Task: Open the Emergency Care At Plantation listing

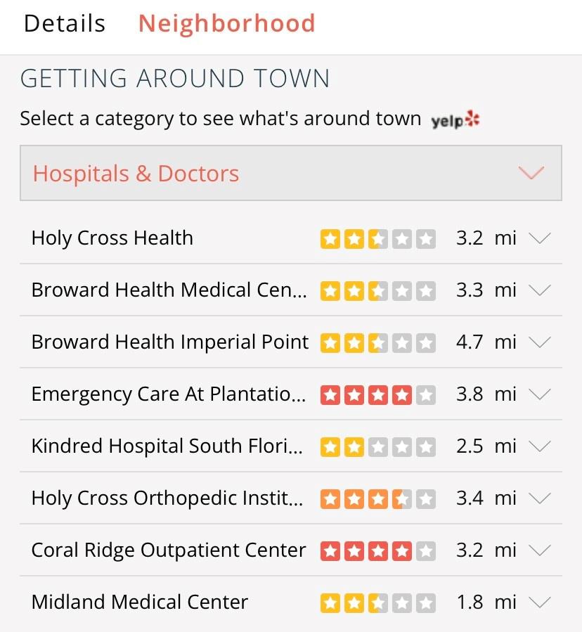Action: (291, 394)
